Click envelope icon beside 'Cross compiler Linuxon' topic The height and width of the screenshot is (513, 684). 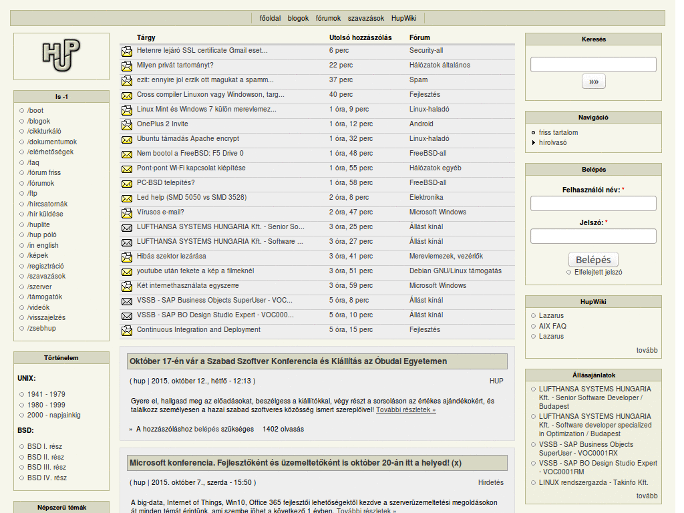[127, 96]
